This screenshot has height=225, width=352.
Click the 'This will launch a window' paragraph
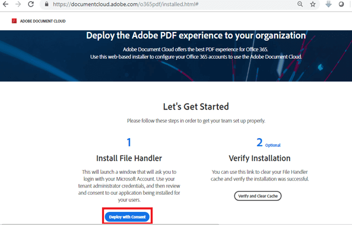[x=129, y=186]
